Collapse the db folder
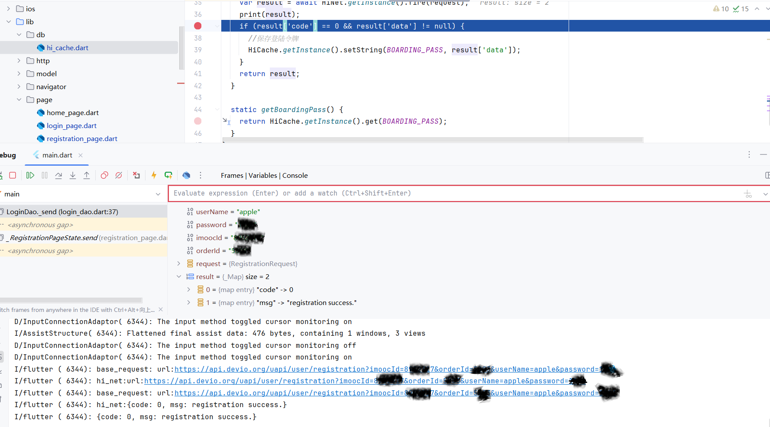Viewport: 770px width, 427px height. [19, 35]
